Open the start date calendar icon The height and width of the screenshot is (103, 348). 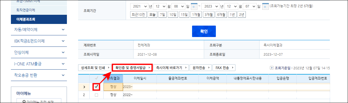pos(194,6)
